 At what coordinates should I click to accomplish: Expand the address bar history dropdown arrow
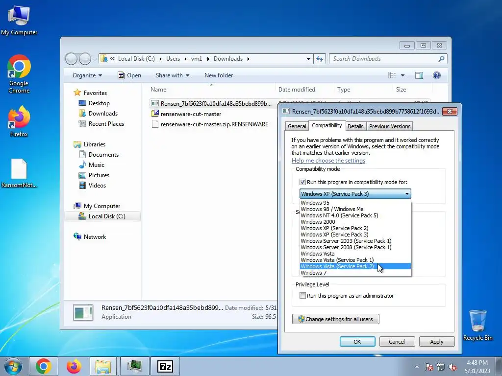308,59
